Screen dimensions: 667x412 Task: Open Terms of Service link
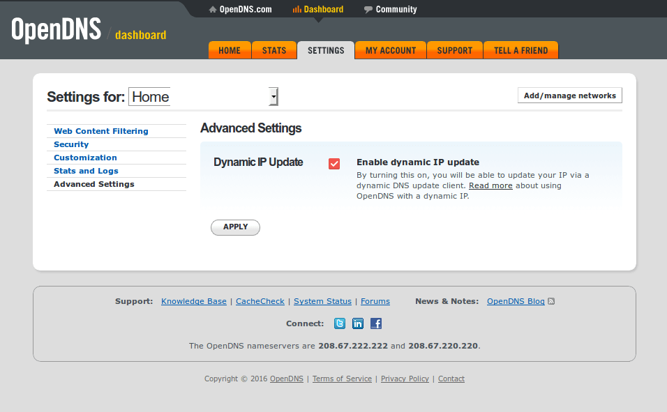[x=342, y=379]
